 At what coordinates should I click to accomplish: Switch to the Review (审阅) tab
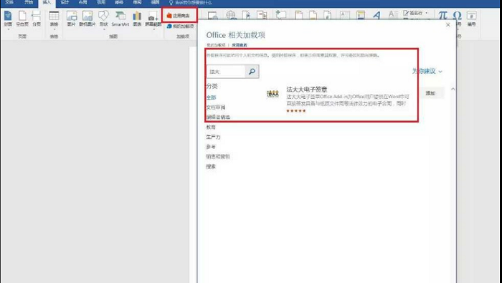point(138,3)
